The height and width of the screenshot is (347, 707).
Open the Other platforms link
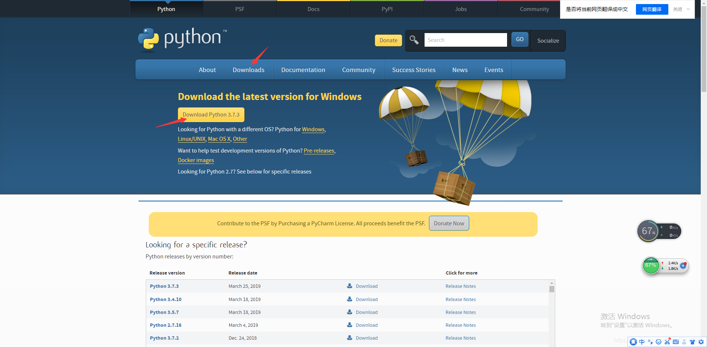[x=240, y=139]
